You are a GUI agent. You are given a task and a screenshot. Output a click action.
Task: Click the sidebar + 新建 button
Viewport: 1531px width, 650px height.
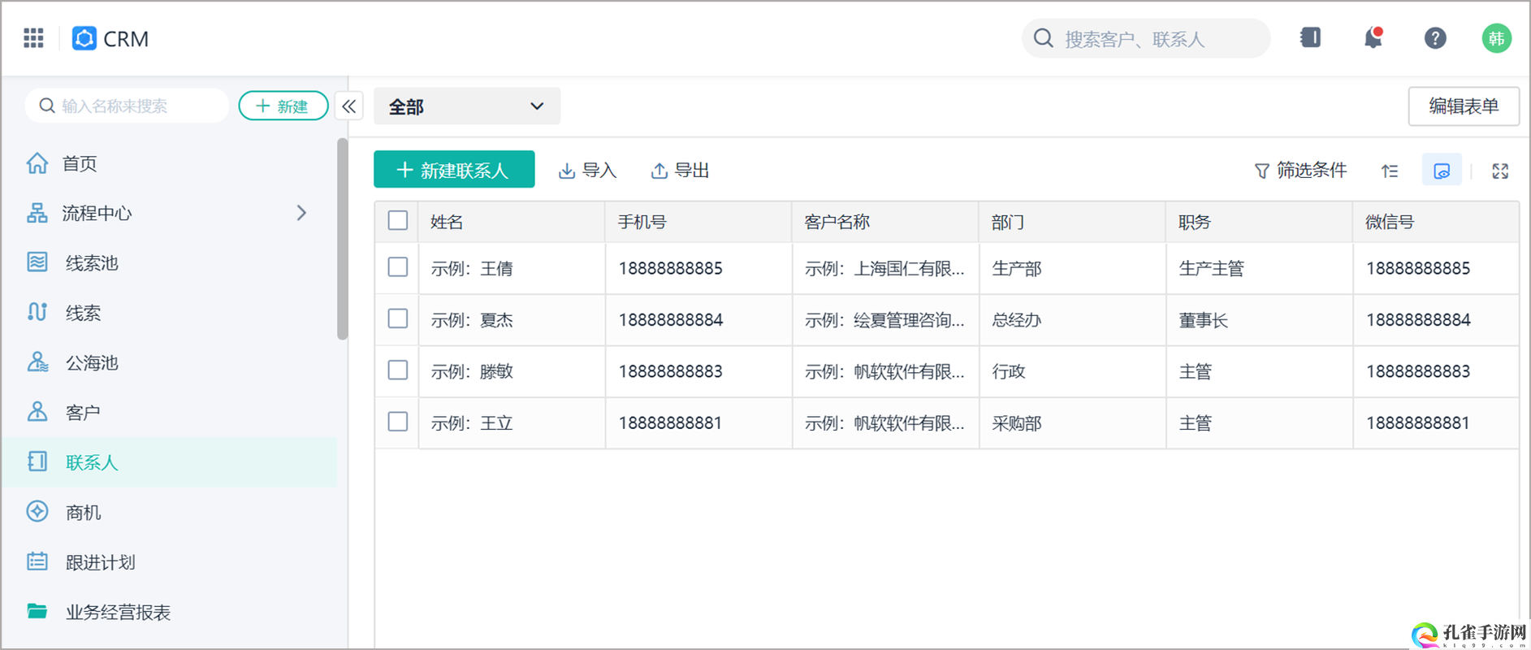283,106
